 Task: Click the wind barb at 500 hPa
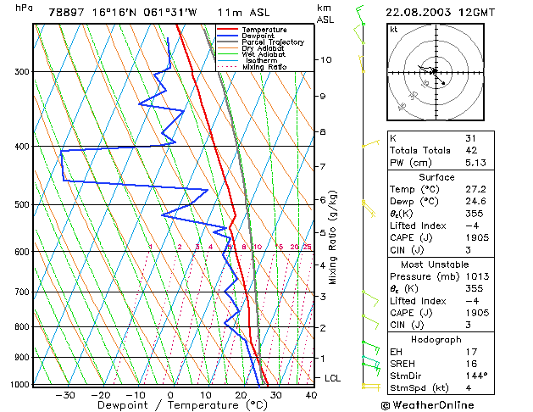point(369,209)
